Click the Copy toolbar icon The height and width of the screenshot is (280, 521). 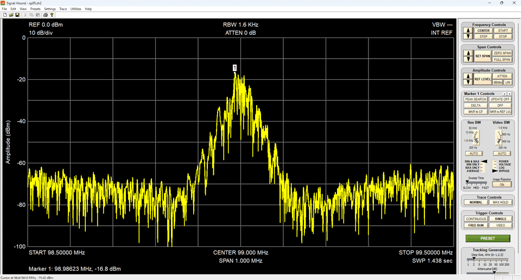tap(31, 15)
